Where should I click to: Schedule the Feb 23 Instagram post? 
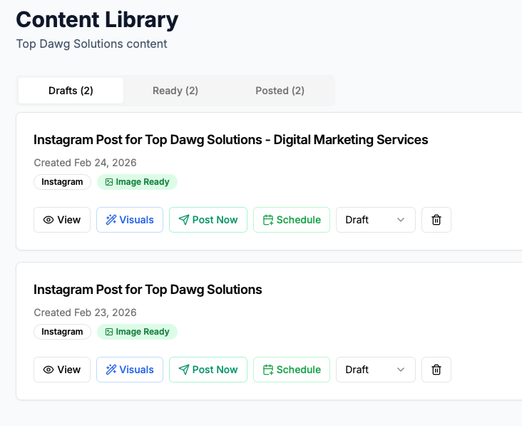[x=292, y=370]
